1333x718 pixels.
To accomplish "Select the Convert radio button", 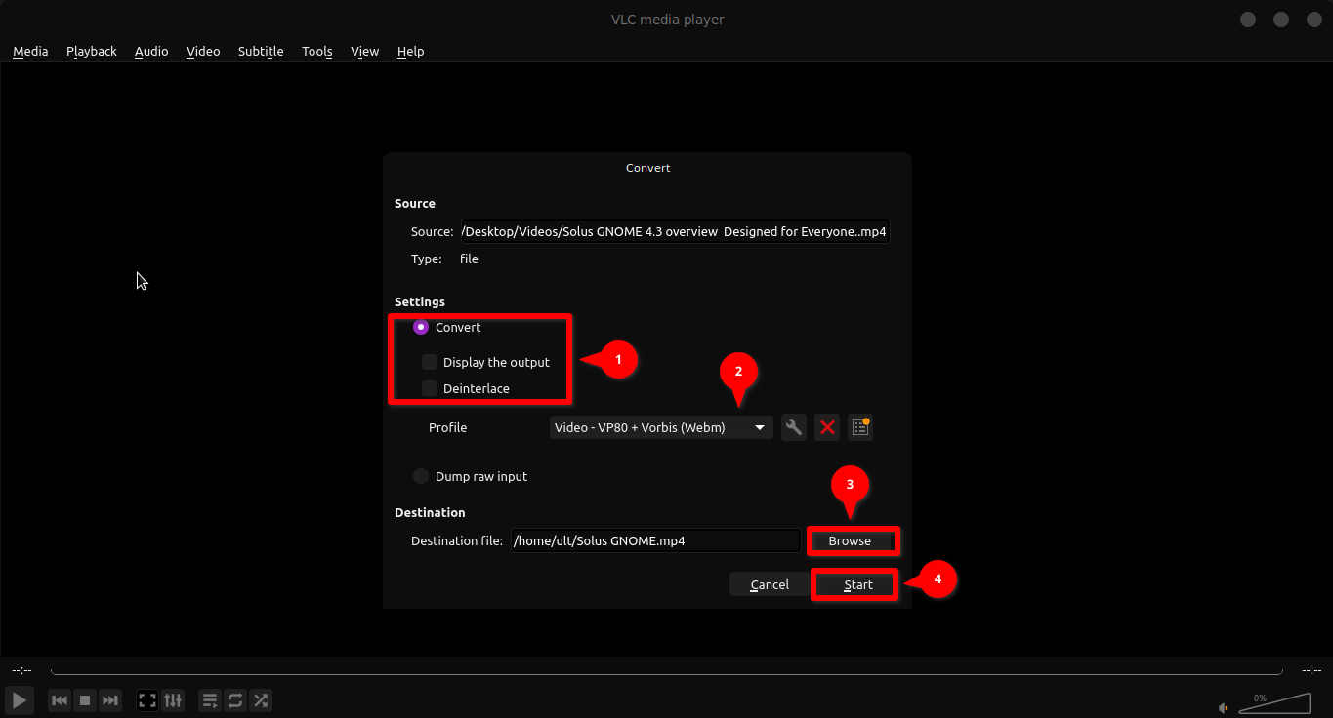I will 421,328.
